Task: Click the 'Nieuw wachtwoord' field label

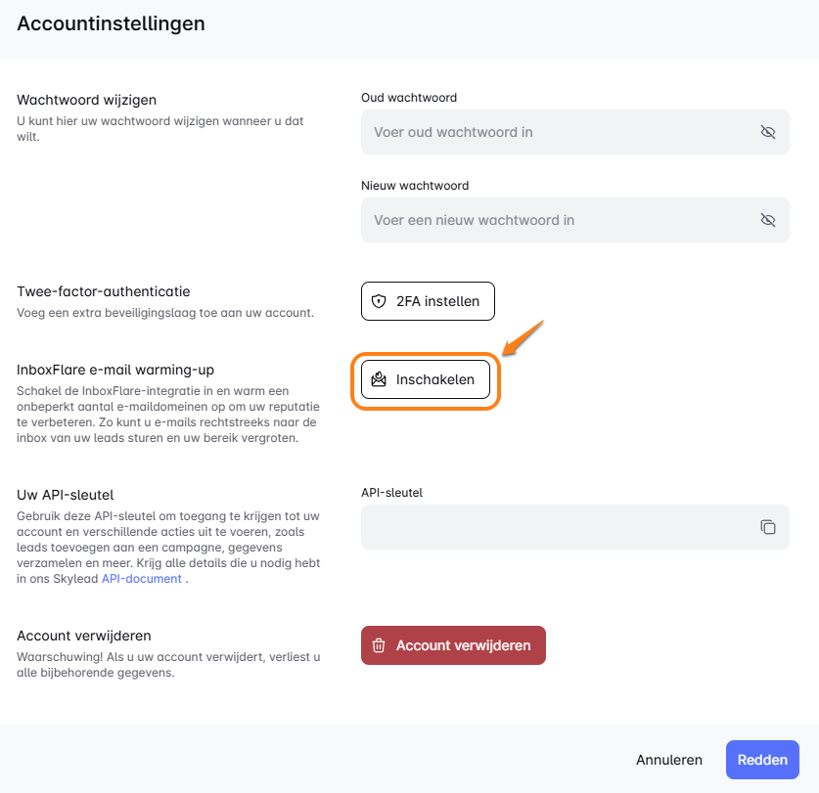Action: (x=415, y=186)
